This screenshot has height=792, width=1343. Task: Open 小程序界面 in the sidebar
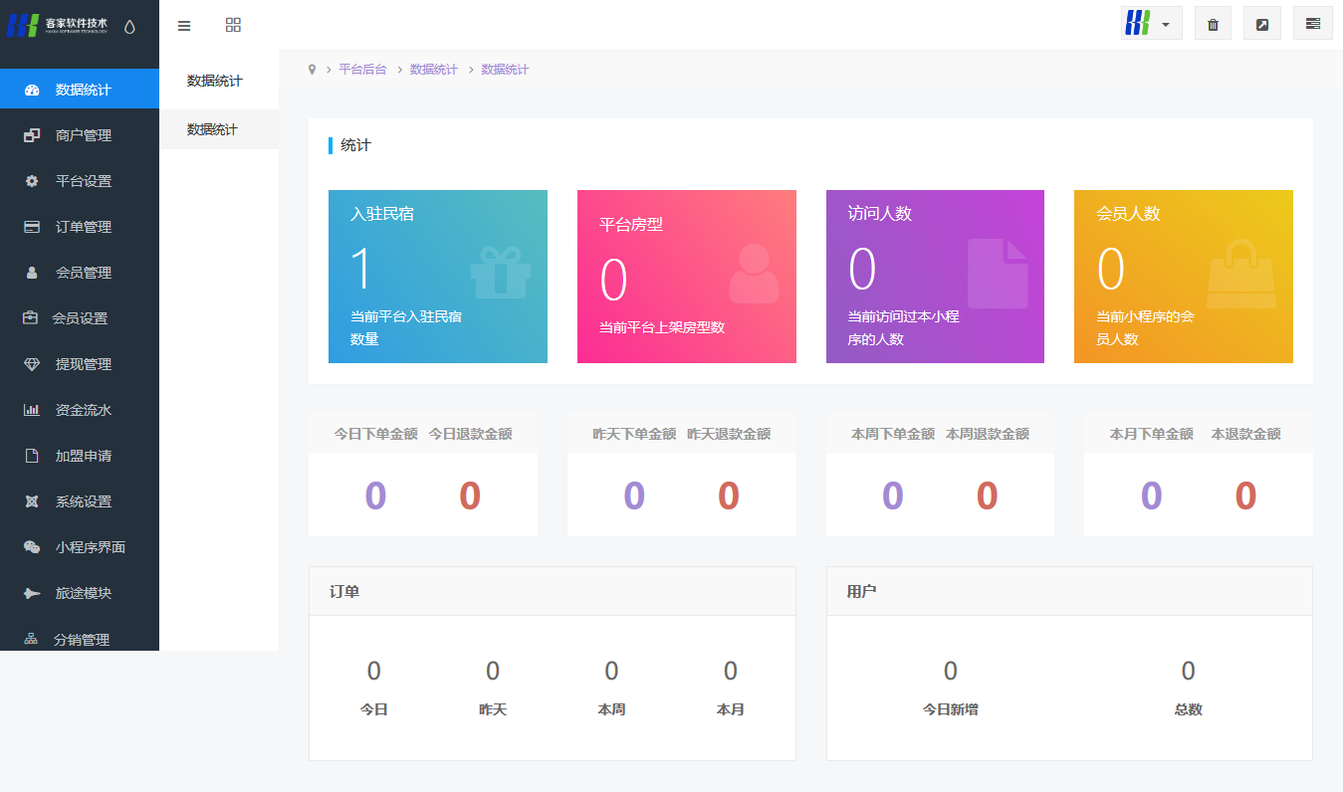click(x=90, y=547)
